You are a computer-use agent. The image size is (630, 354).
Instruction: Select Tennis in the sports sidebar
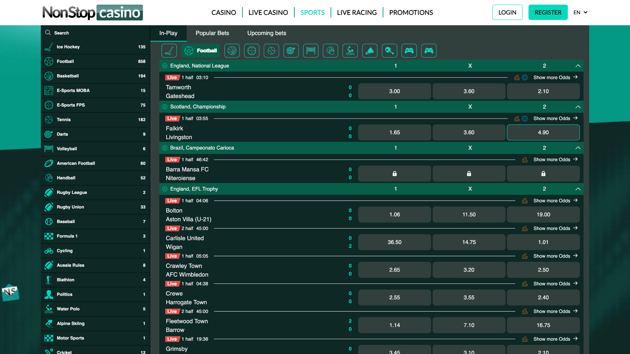64,119
